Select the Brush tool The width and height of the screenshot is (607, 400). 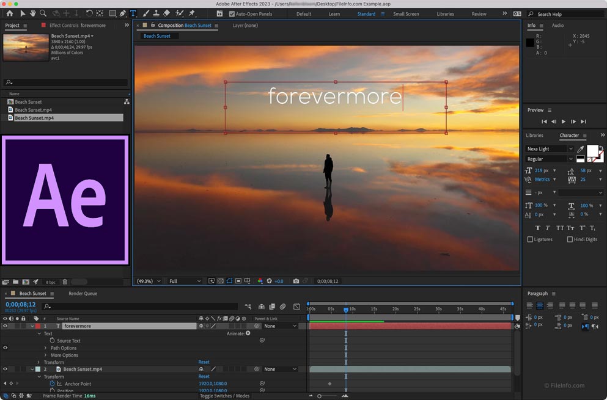pyautogui.click(x=146, y=13)
